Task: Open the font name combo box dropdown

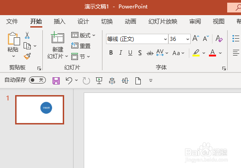Action: tap(165, 39)
